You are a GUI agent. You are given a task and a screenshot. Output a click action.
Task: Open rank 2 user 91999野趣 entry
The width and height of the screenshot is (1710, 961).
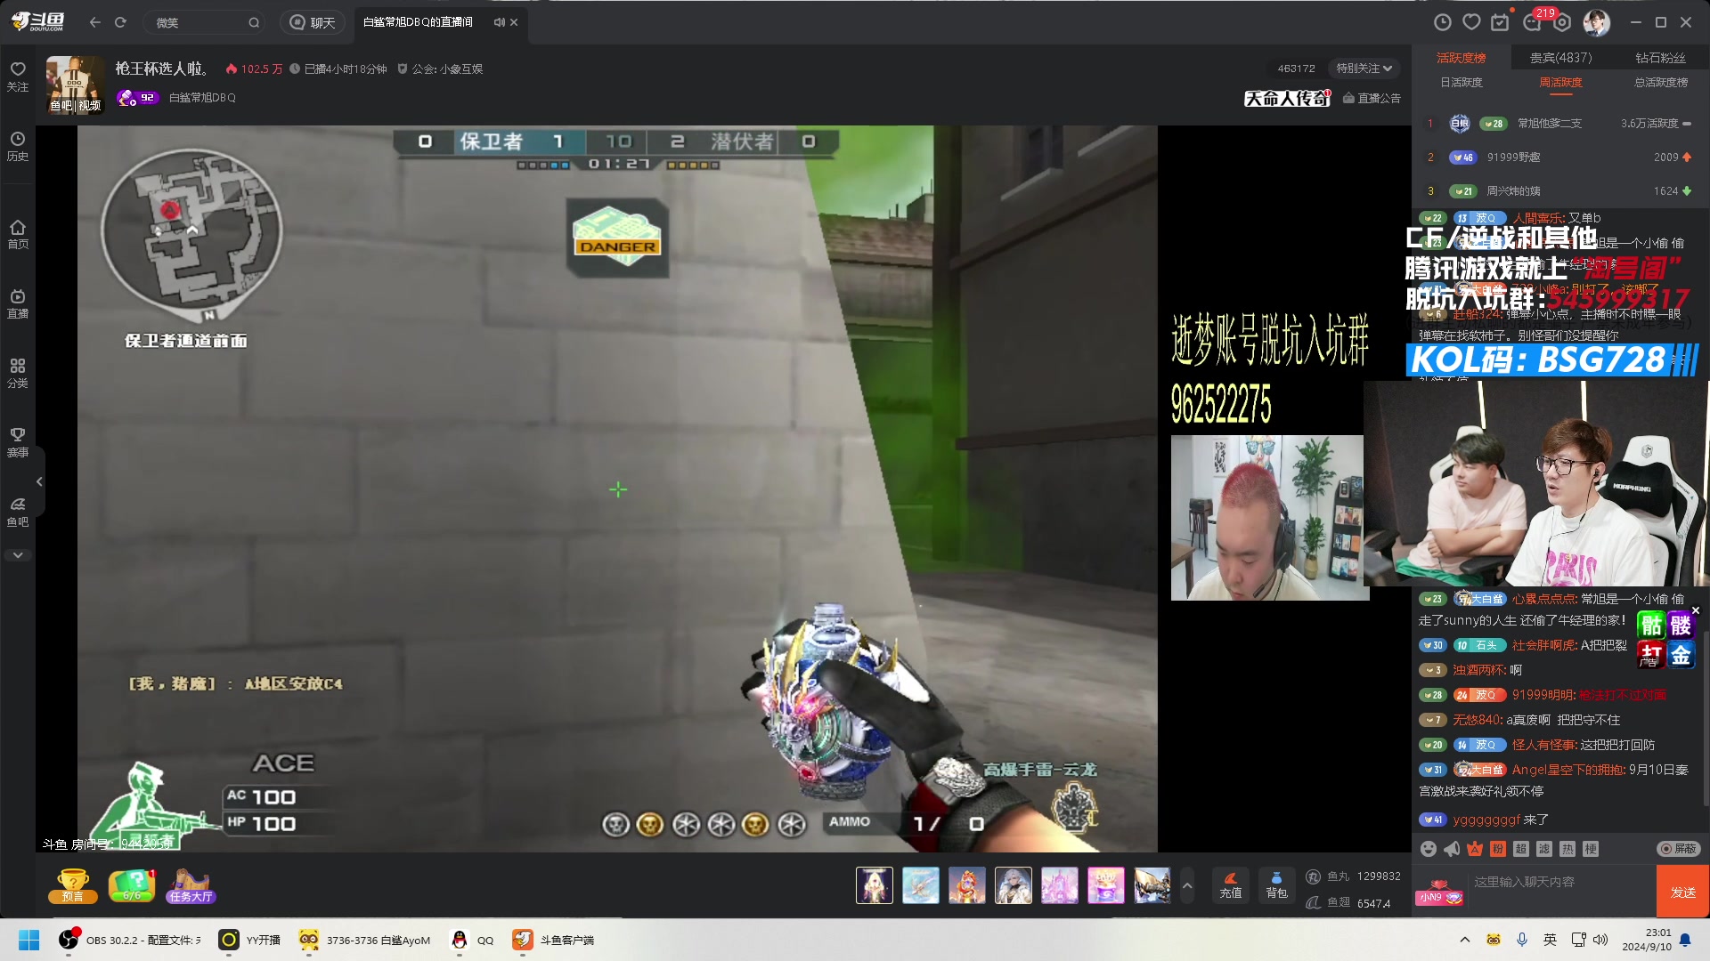1560,157
